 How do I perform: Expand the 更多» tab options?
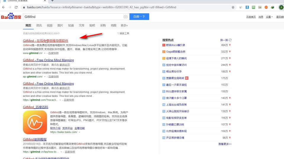pyautogui.click(x=124, y=25)
